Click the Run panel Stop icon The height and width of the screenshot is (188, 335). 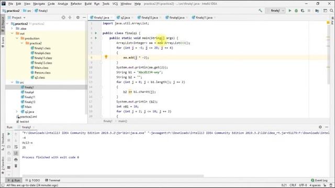coord(9,140)
